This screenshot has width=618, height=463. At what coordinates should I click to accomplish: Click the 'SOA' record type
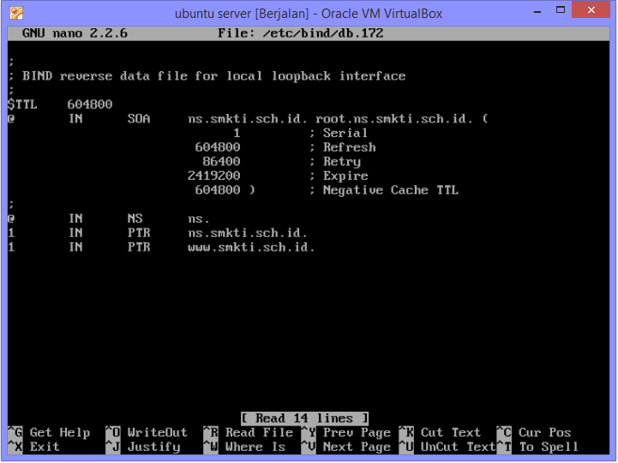tap(139, 119)
